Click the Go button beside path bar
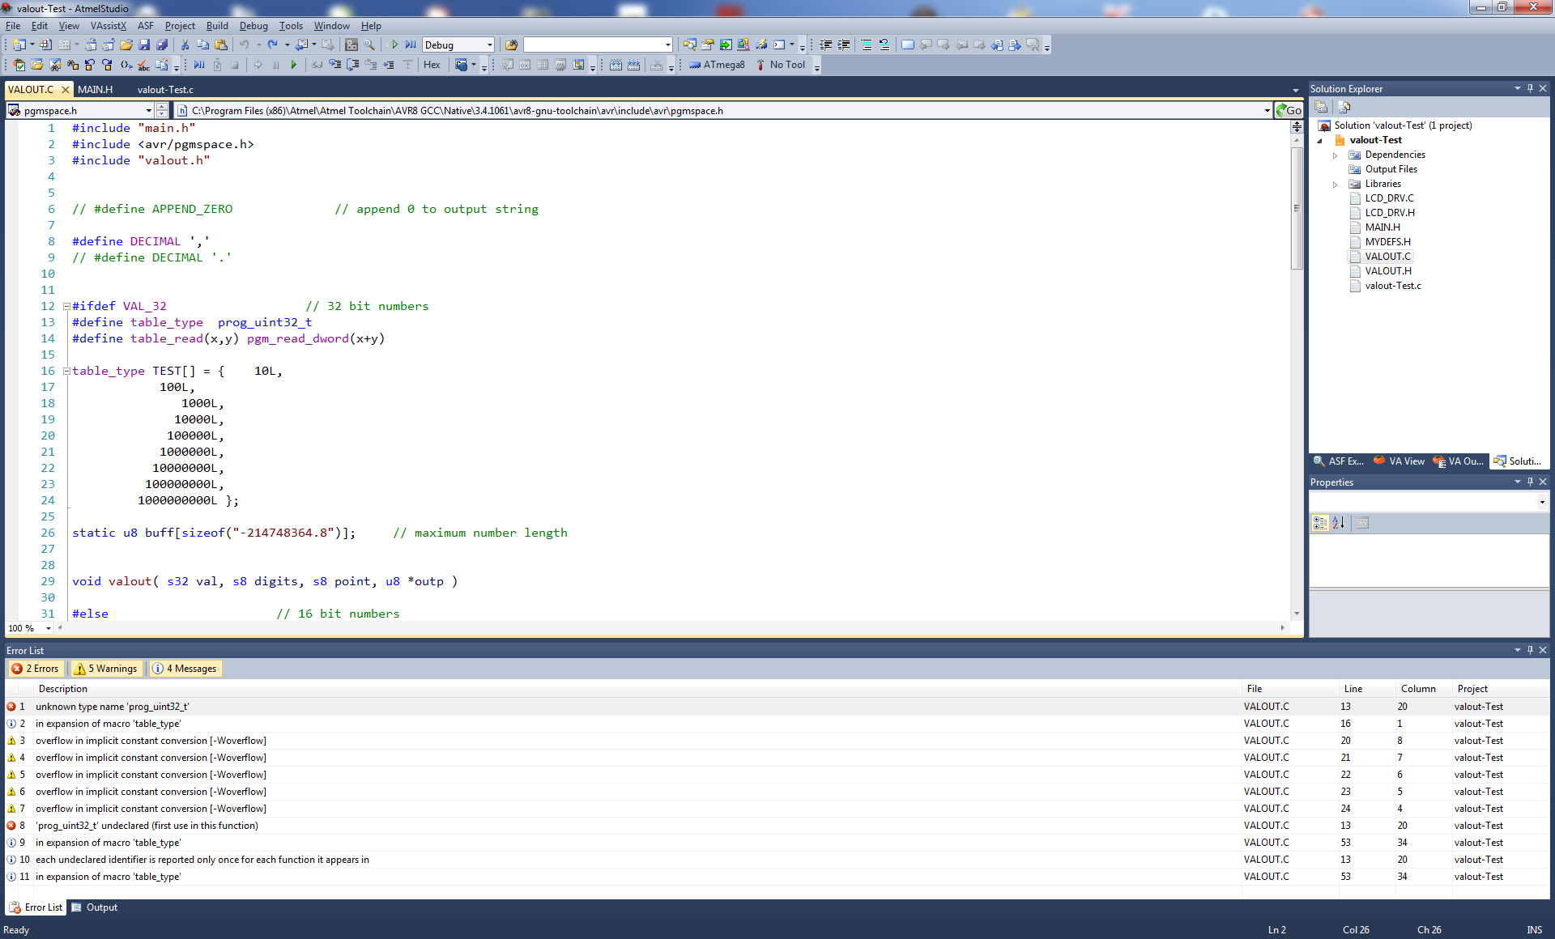 (1289, 110)
